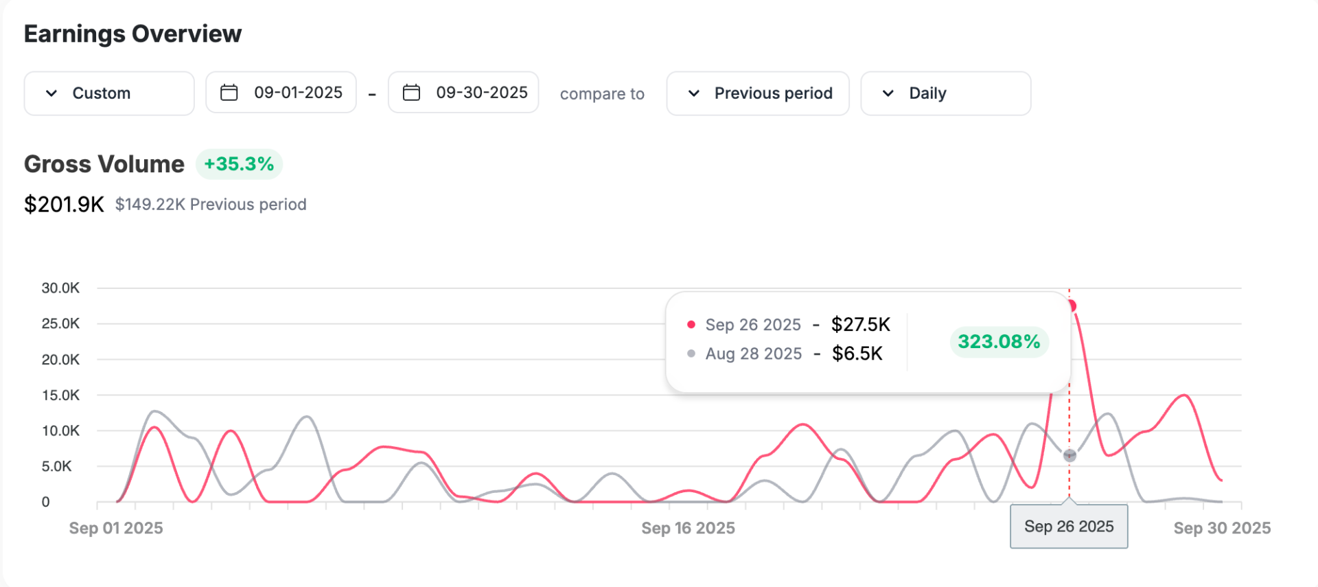
Task: Click the $6.5K value in tooltip
Action: [x=857, y=354]
